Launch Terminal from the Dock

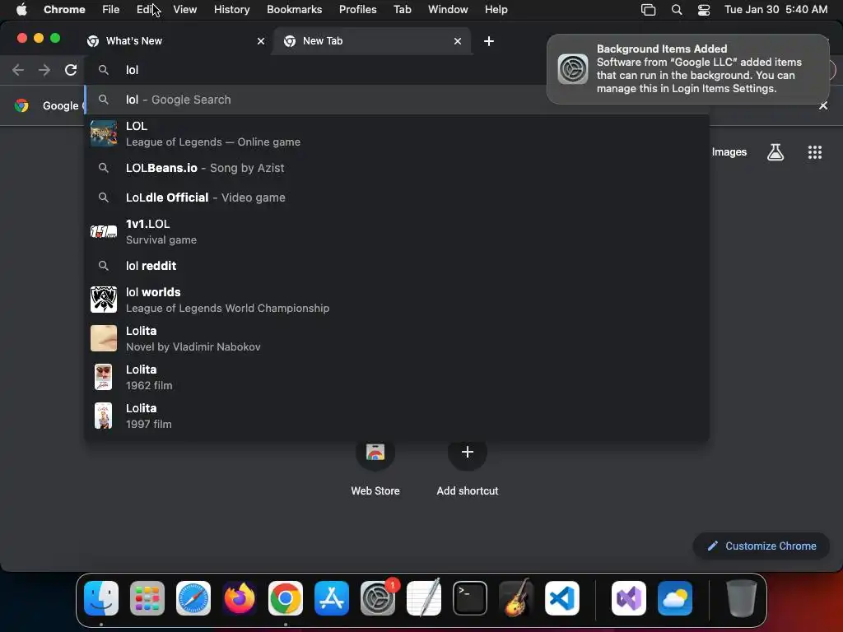470,598
